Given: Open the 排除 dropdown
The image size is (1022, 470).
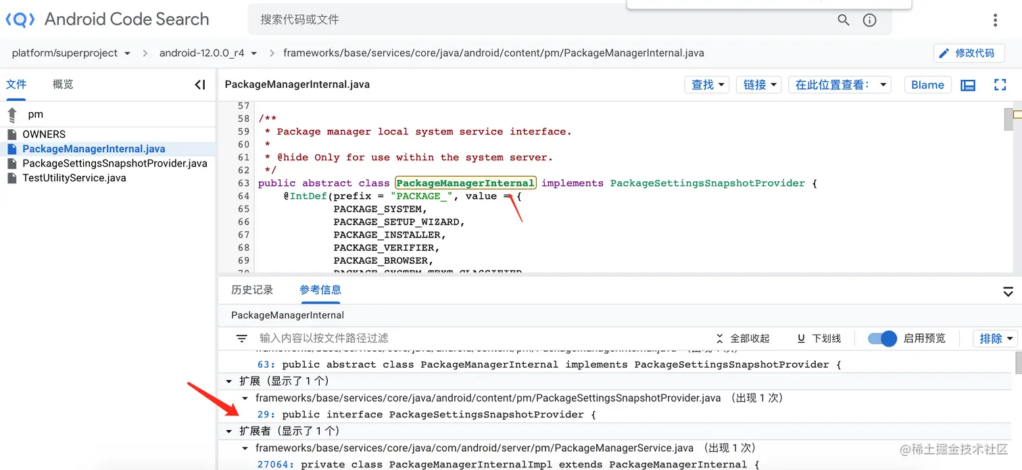Looking at the screenshot, I should (996, 338).
